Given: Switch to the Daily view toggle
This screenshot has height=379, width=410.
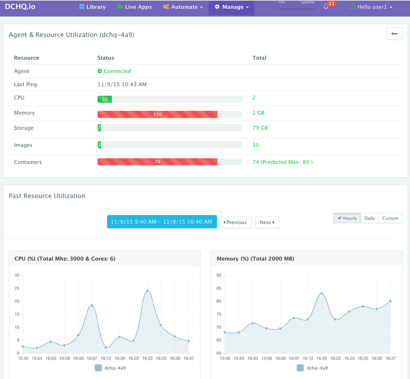Looking at the screenshot, I should coord(369,218).
